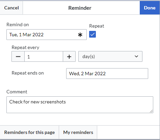This screenshot has height=140, width=160.
Task: Click the Repeat label above the checkbox
Action: [x=97, y=26]
